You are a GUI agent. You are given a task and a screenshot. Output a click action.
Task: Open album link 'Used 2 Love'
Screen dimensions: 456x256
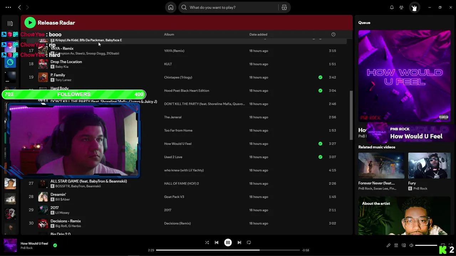click(x=173, y=157)
